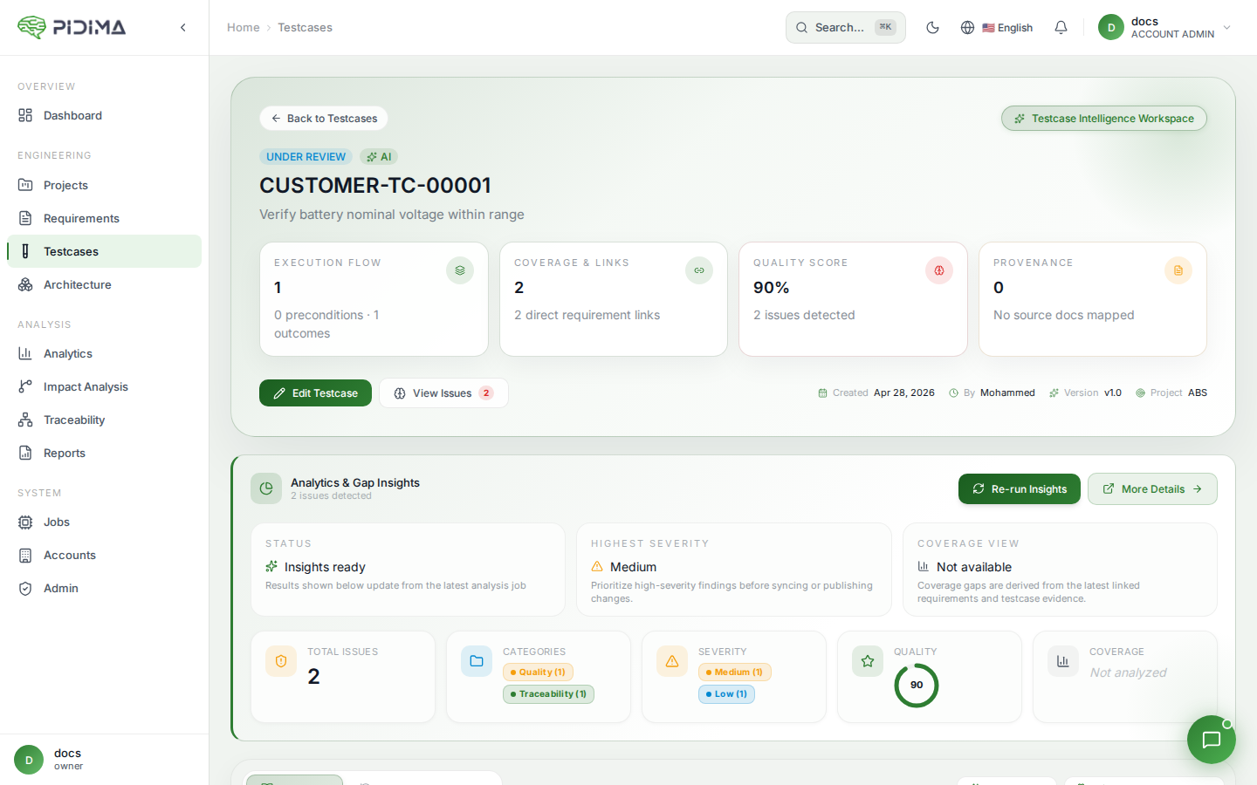1257x785 pixels.
Task: Click the Home breadcrumb link
Action: pos(243,27)
